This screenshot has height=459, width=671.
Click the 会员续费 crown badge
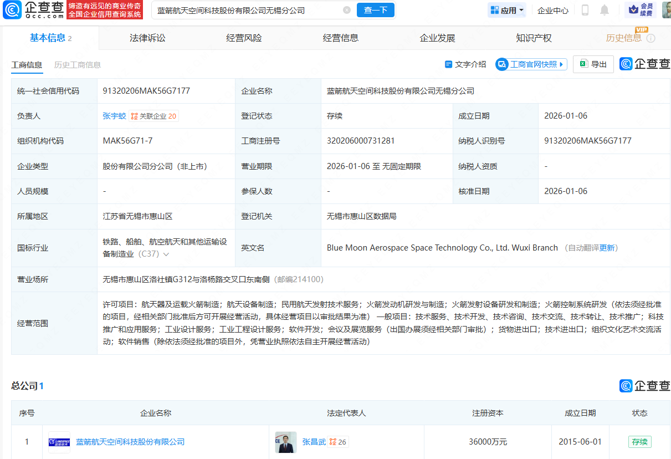click(641, 9)
